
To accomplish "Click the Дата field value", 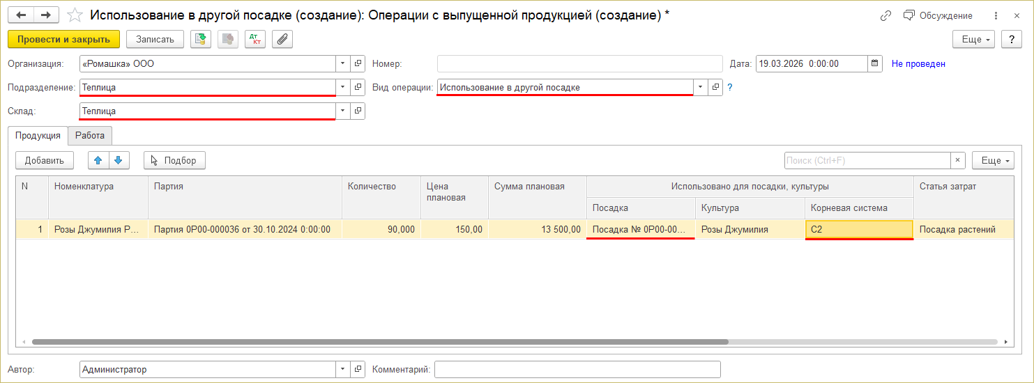I will pos(812,64).
